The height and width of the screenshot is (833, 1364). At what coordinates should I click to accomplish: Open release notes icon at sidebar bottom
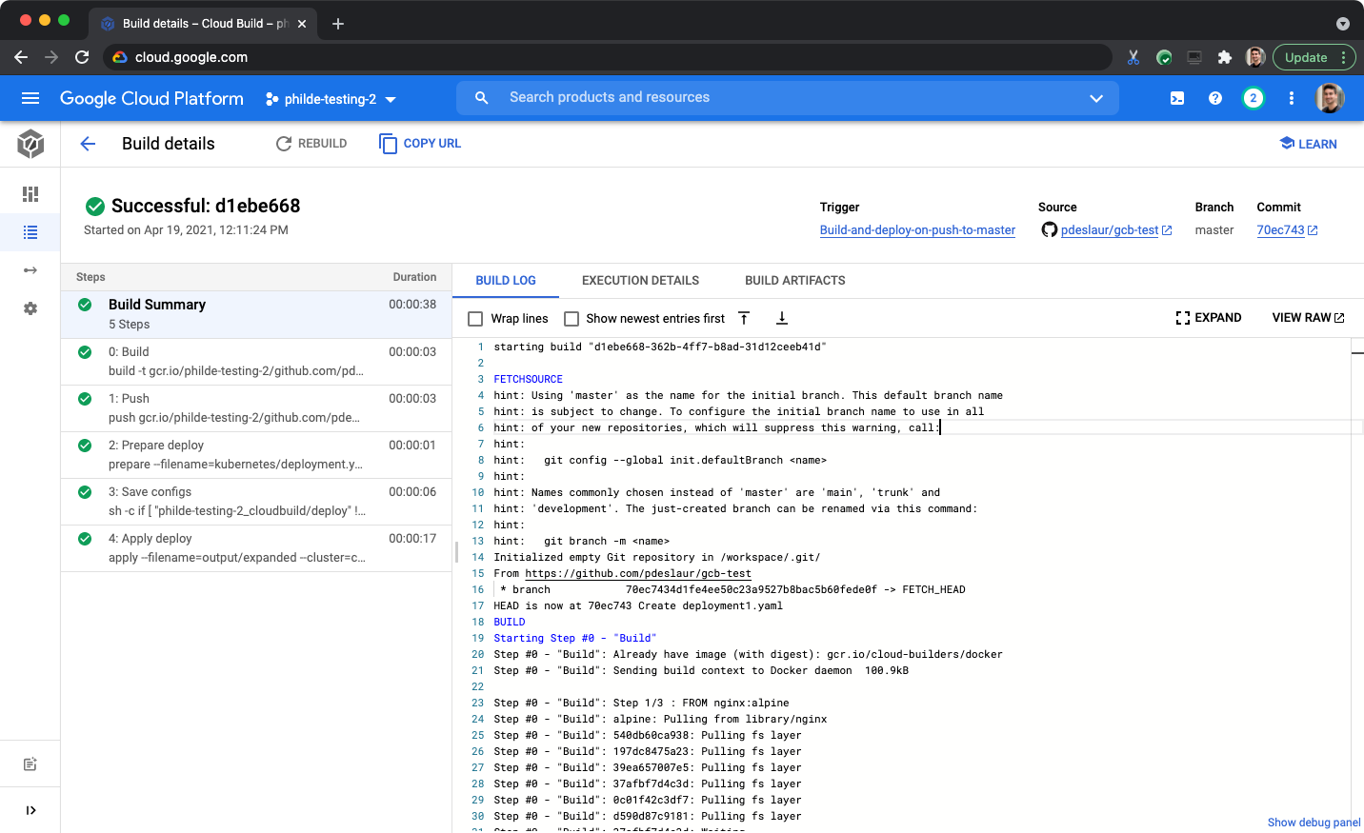[x=30, y=764]
